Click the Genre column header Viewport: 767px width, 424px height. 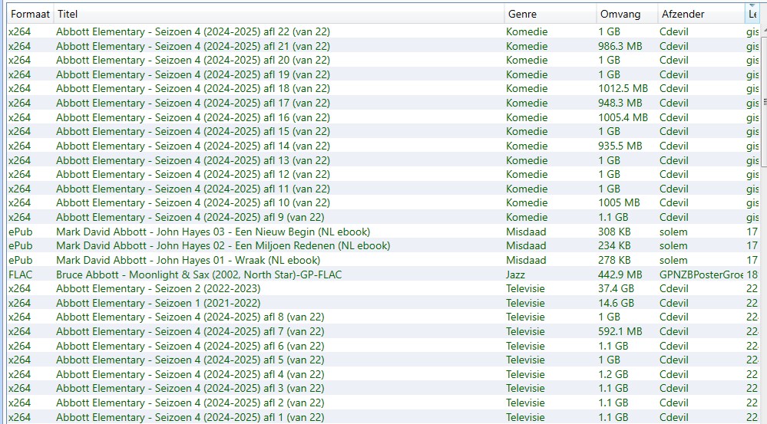(550, 14)
